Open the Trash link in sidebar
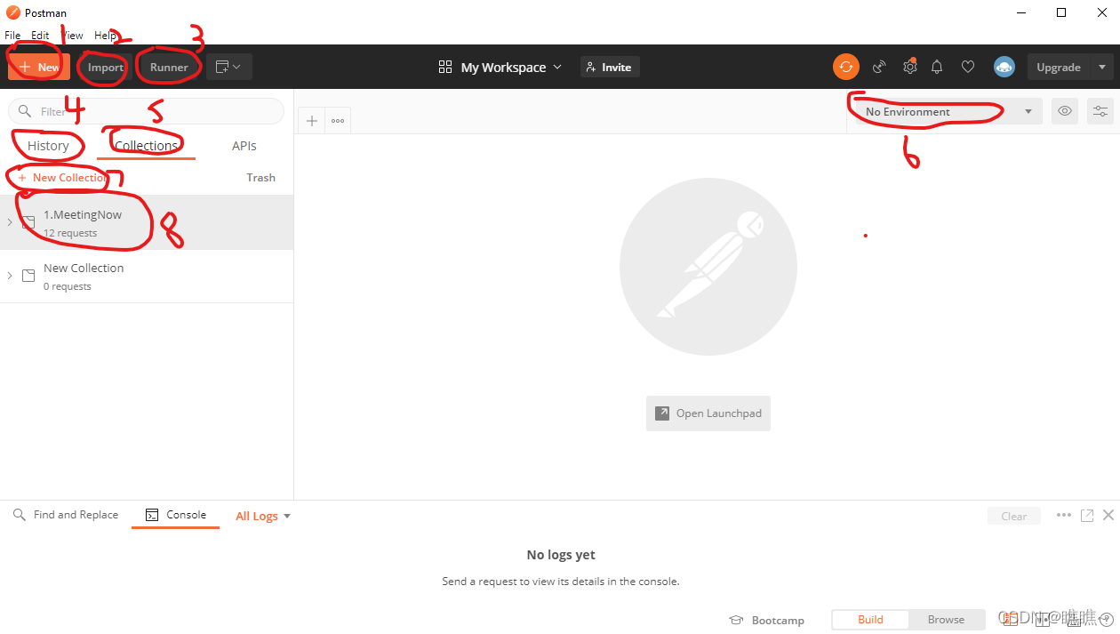The height and width of the screenshot is (634, 1120). [261, 178]
